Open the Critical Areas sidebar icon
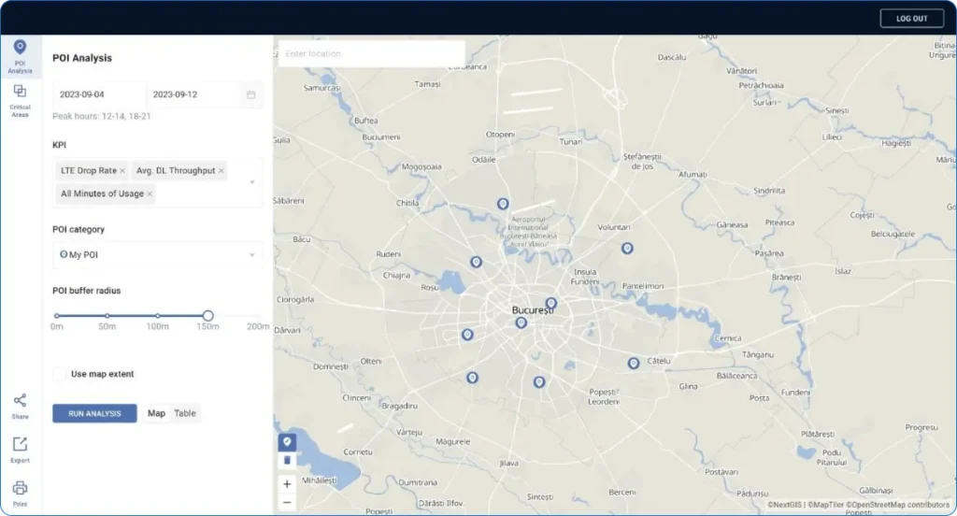 [x=20, y=93]
